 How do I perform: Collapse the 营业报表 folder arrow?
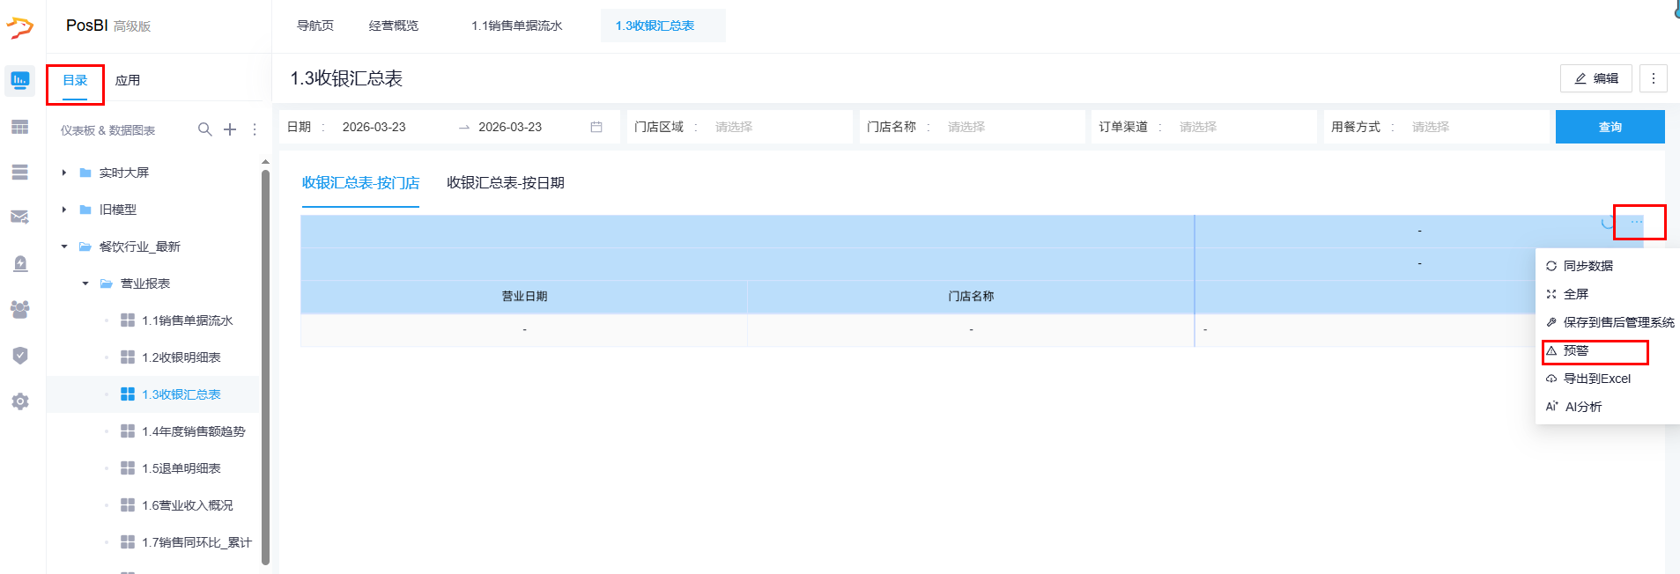[85, 283]
